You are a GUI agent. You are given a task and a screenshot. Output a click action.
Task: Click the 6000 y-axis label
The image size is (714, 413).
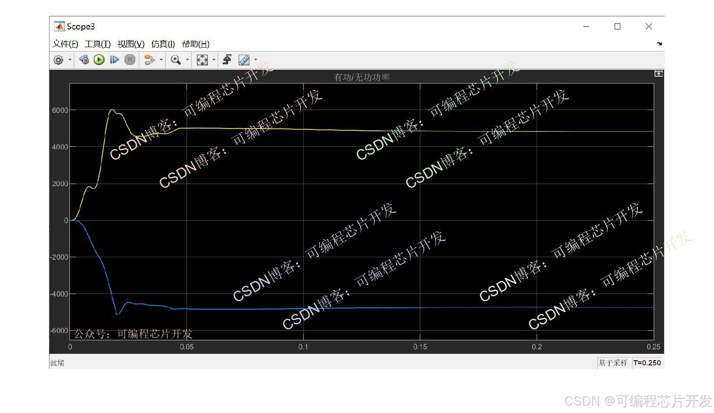(60, 110)
